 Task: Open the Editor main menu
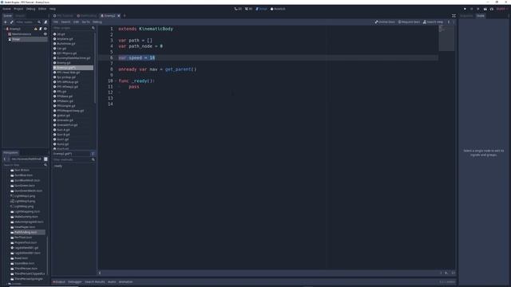(42, 9)
